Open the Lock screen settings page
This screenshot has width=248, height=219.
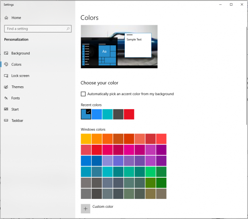coord(20,75)
